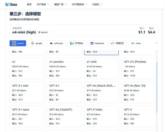Select the 字节跳动 provider filter

click(77, 43)
